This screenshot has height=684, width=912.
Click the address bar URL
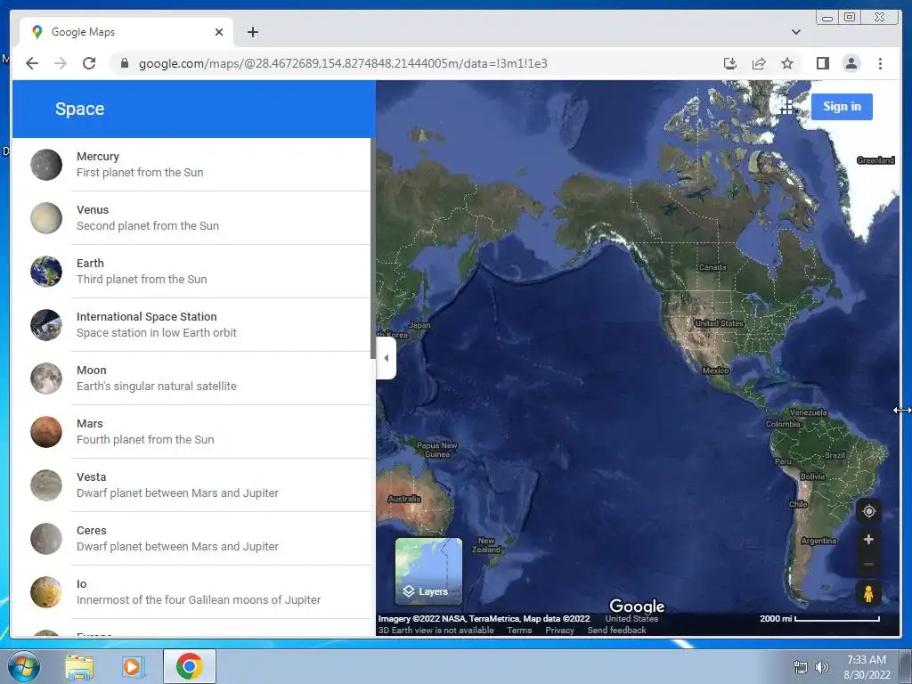(x=343, y=63)
